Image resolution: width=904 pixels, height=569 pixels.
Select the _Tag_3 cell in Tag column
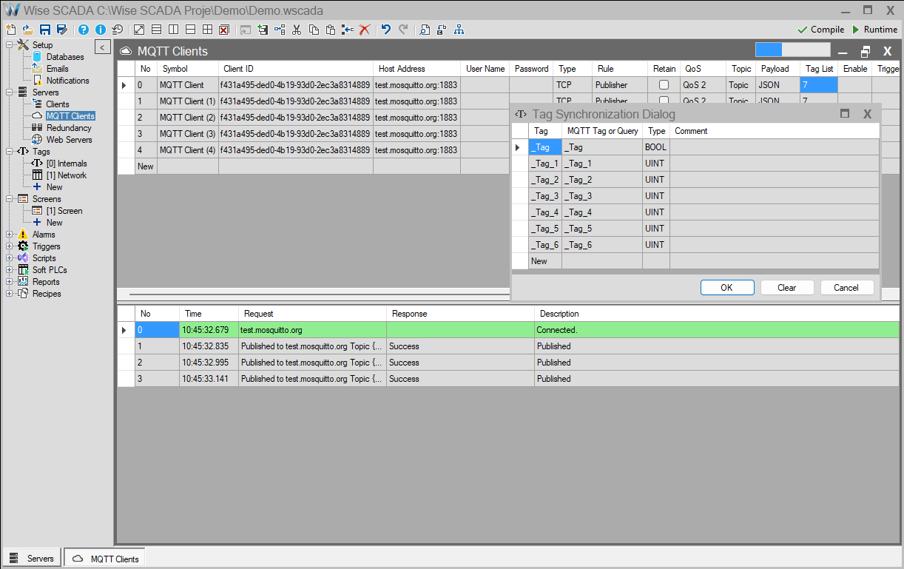[544, 196]
